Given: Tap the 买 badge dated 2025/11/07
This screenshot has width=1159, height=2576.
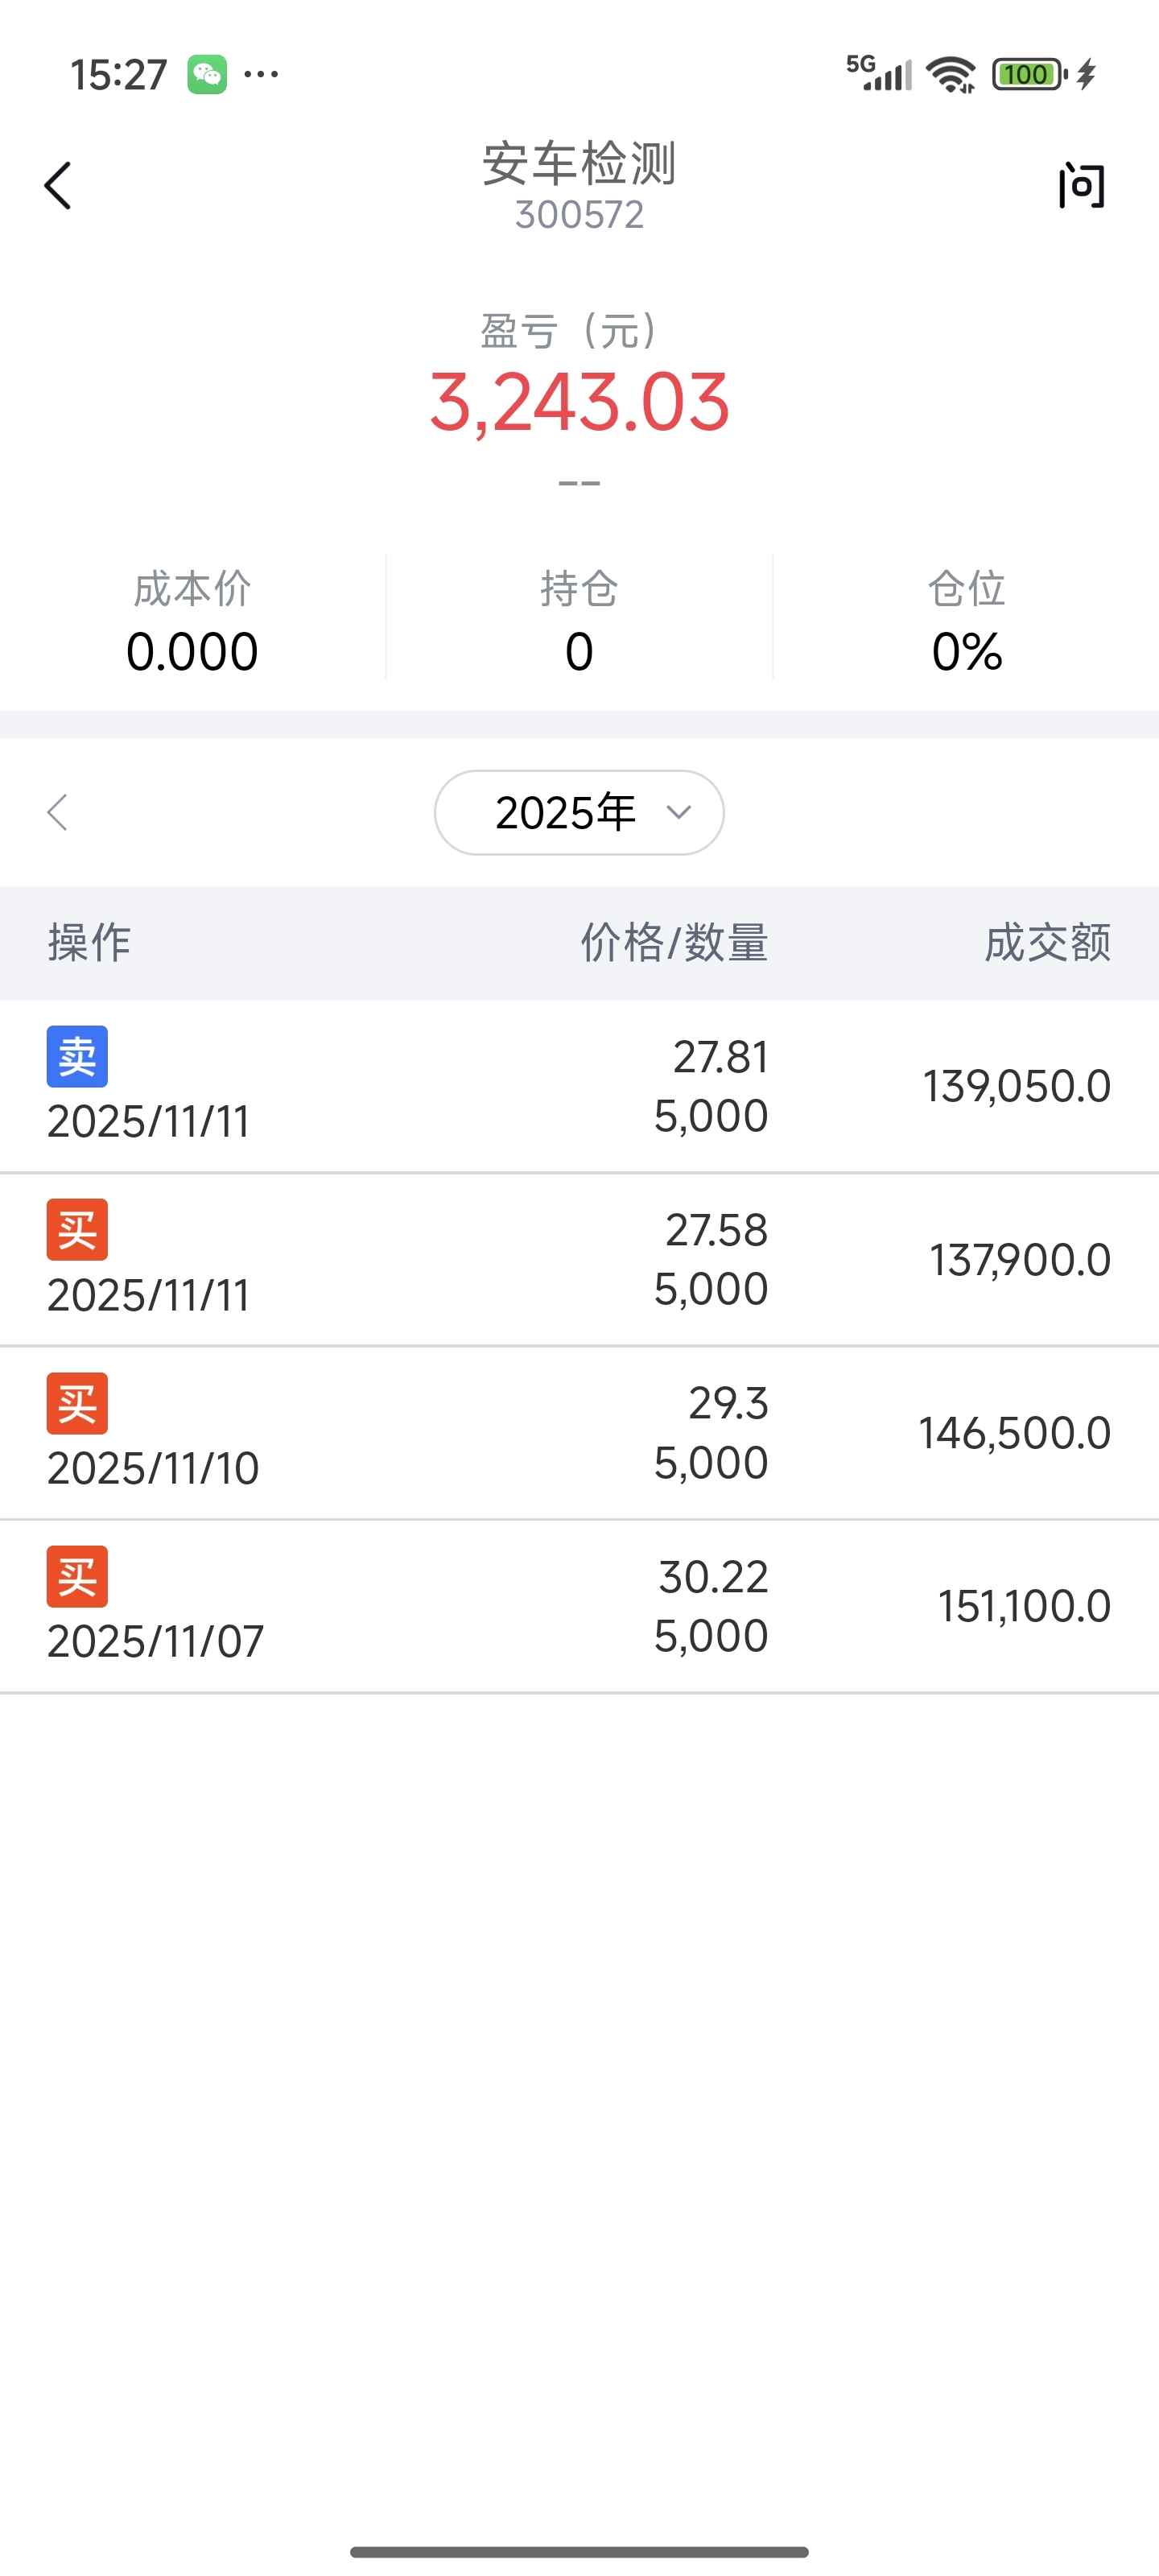Looking at the screenshot, I should (x=77, y=1577).
